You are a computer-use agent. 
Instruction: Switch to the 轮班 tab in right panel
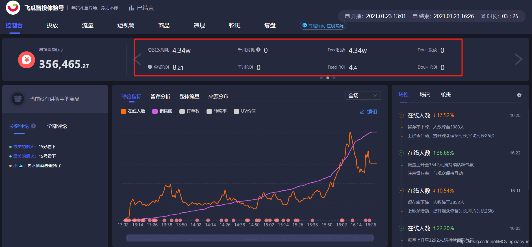446,95
